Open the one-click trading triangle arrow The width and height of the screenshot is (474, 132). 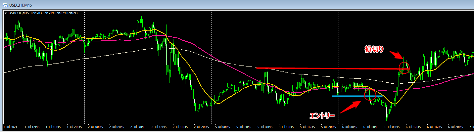point(6,13)
